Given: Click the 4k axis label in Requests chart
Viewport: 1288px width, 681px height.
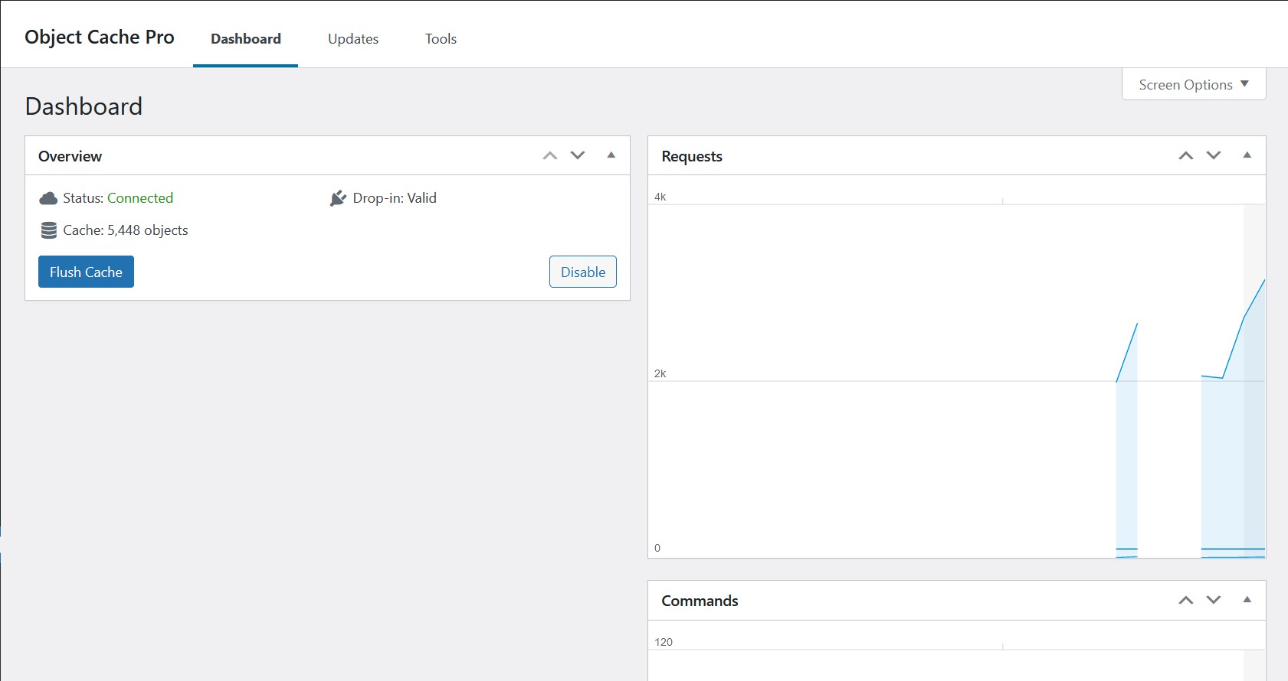Looking at the screenshot, I should 660,197.
